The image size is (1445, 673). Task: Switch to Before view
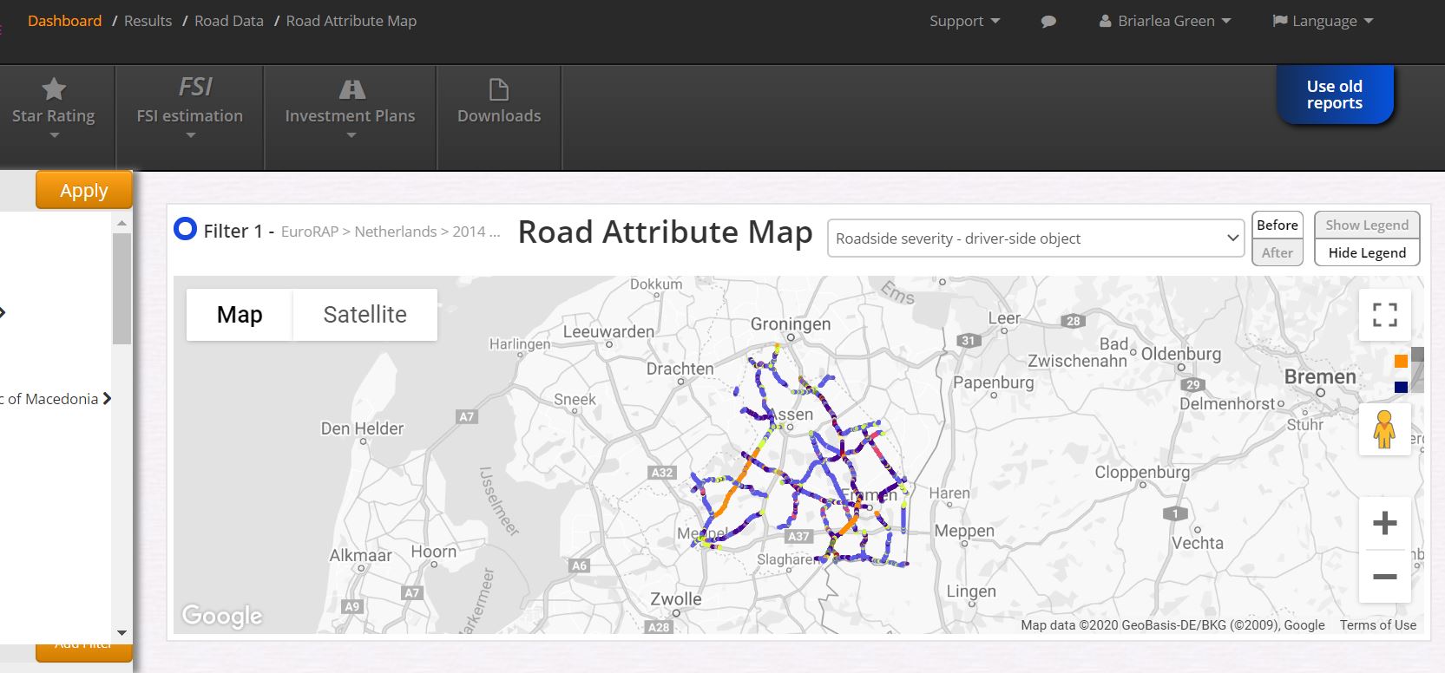pyautogui.click(x=1277, y=225)
